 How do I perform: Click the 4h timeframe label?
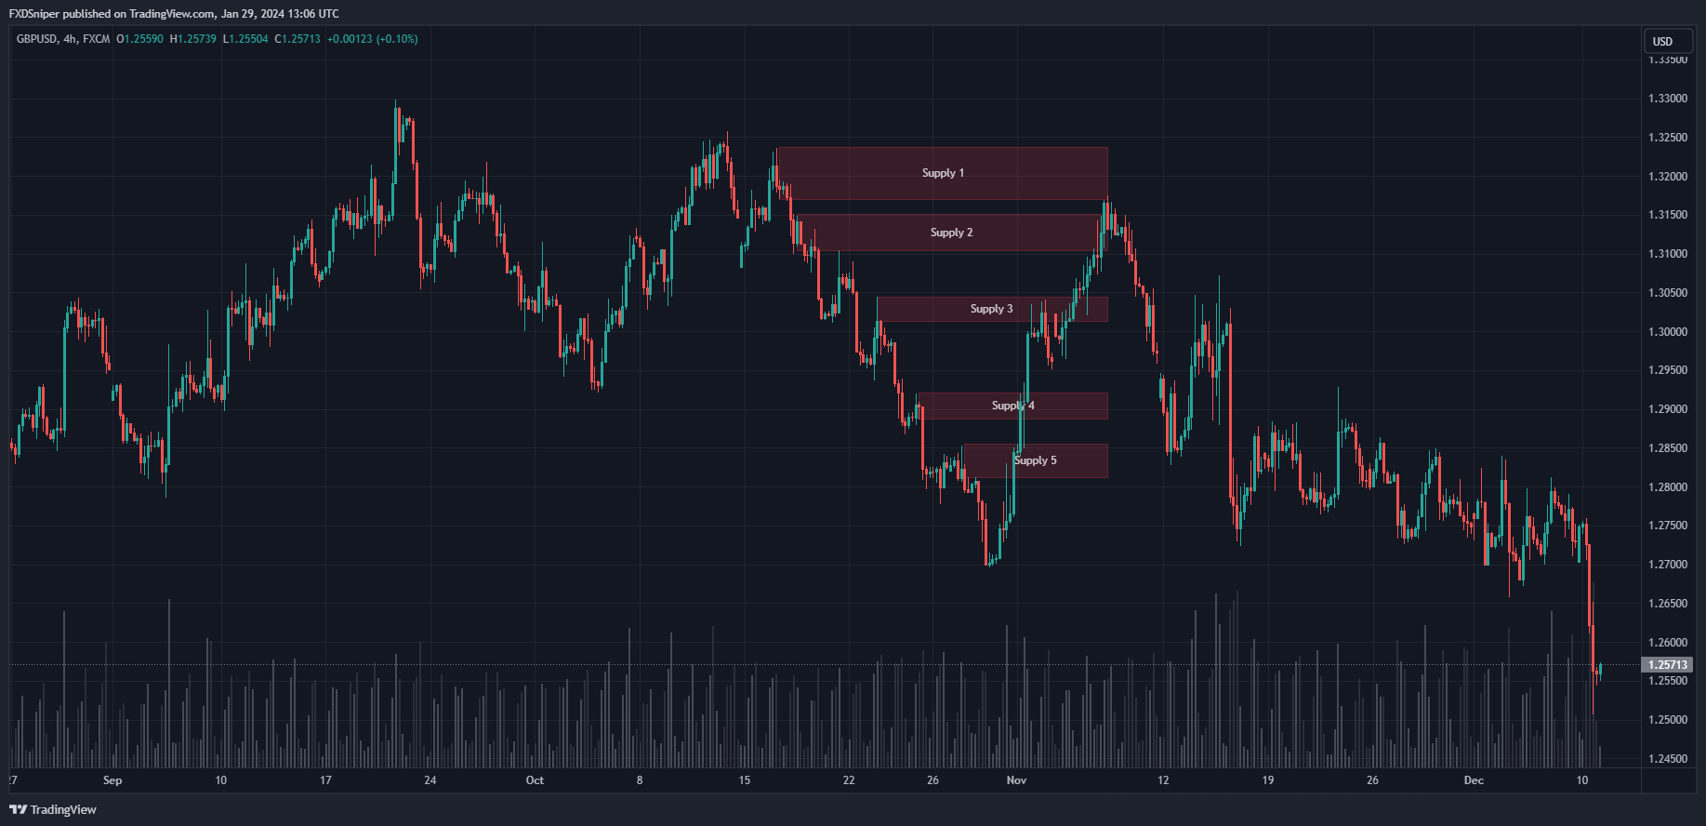tap(70, 39)
